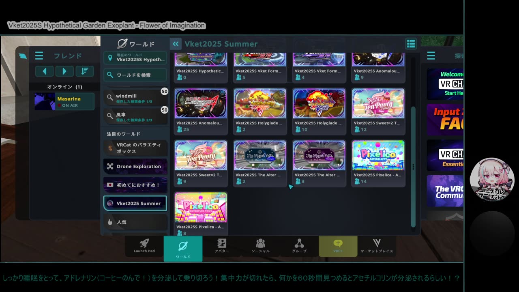Screen dimensions: 519x292
Task: Open Vket2025S Vket Form... card with 5 users
Action: (260, 67)
